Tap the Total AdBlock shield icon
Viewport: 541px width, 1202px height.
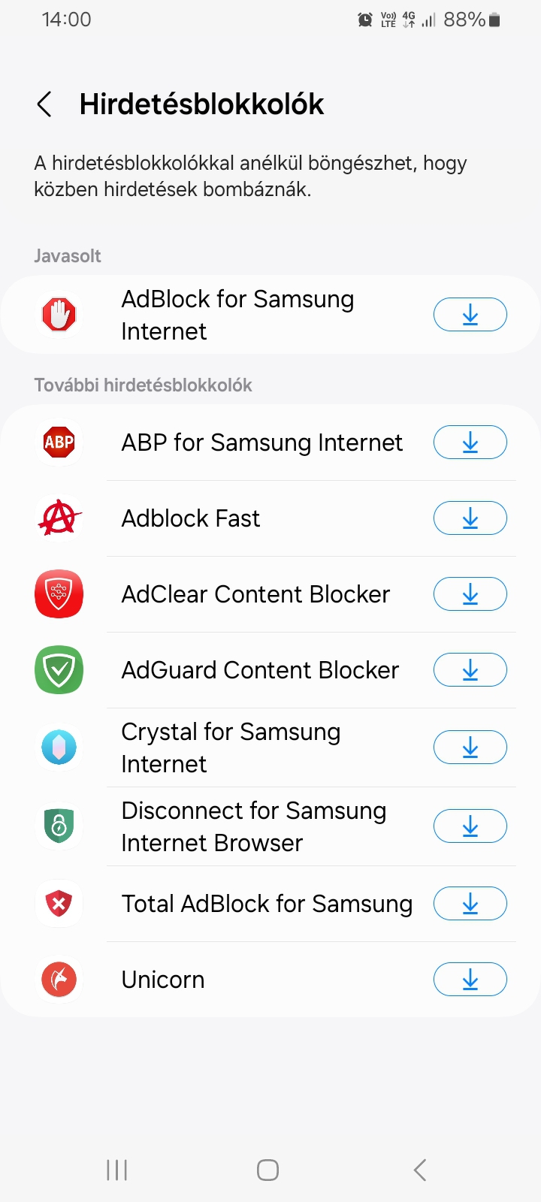tap(59, 904)
